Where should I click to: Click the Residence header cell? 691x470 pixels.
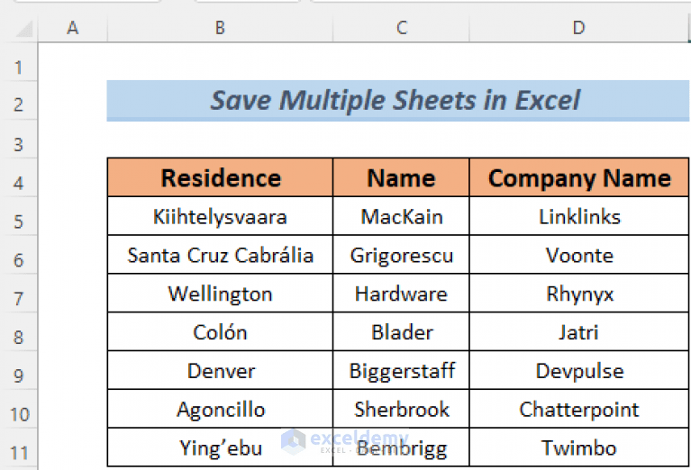(221, 177)
